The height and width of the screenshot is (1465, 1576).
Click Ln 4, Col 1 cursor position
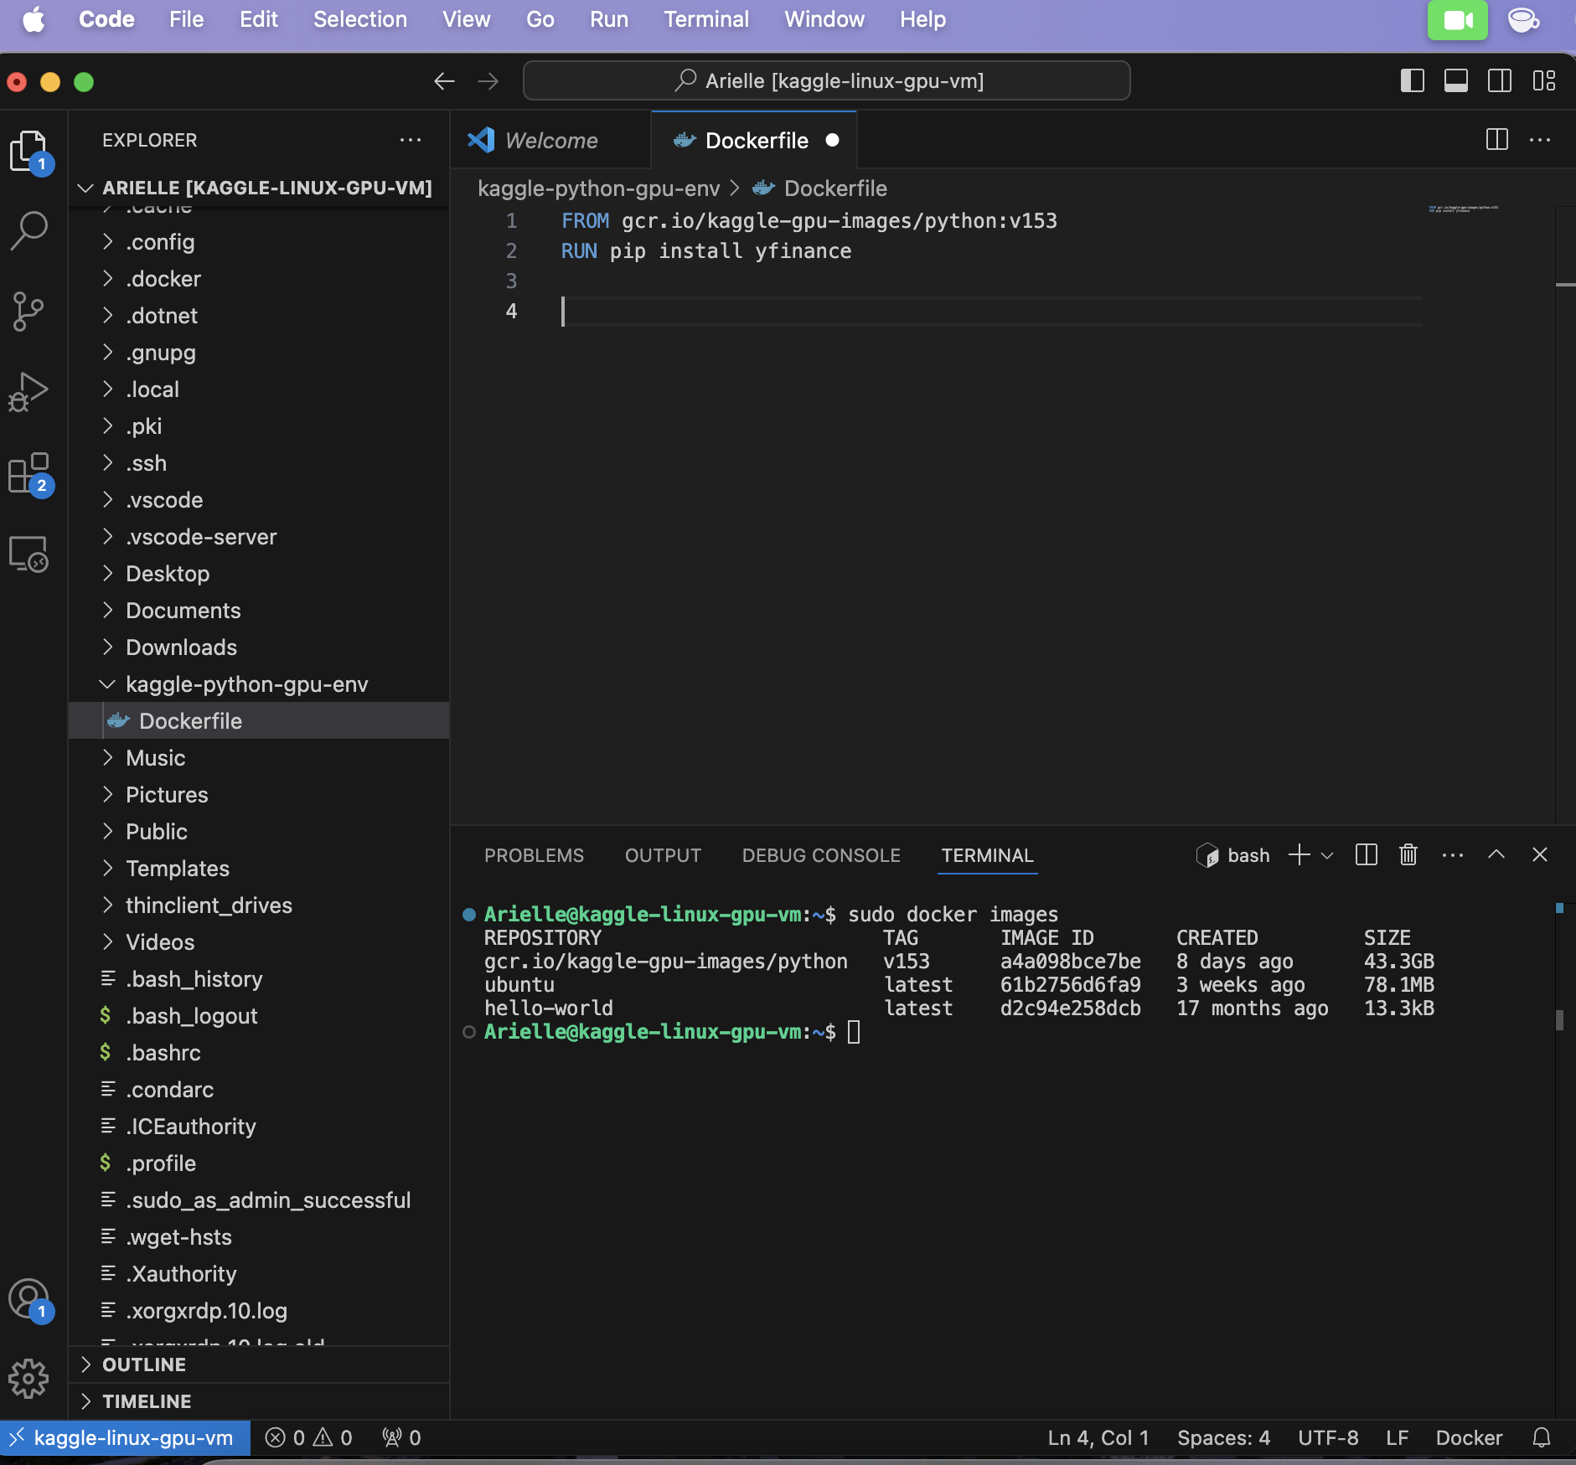(x=1098, y=1438)
